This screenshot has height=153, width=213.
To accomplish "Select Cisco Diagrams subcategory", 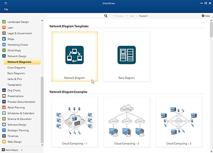I will [x=16, y=67].
